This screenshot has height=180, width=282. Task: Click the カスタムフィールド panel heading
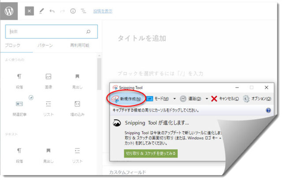(128, 172)
